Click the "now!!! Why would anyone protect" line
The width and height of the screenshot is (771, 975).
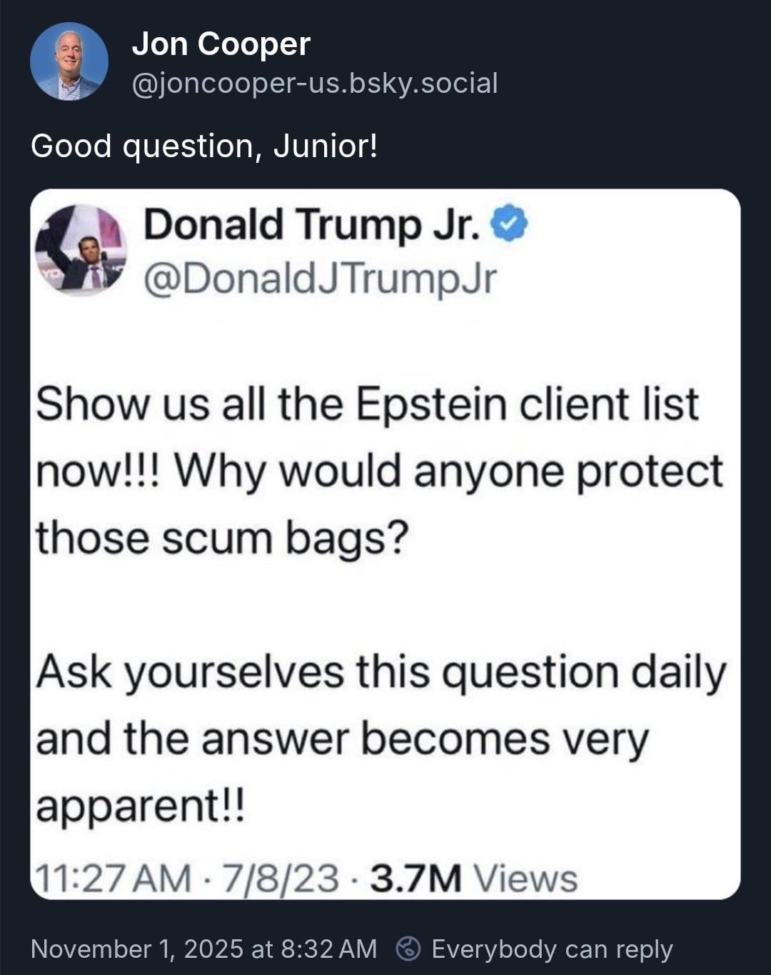[x=380, y=473]
